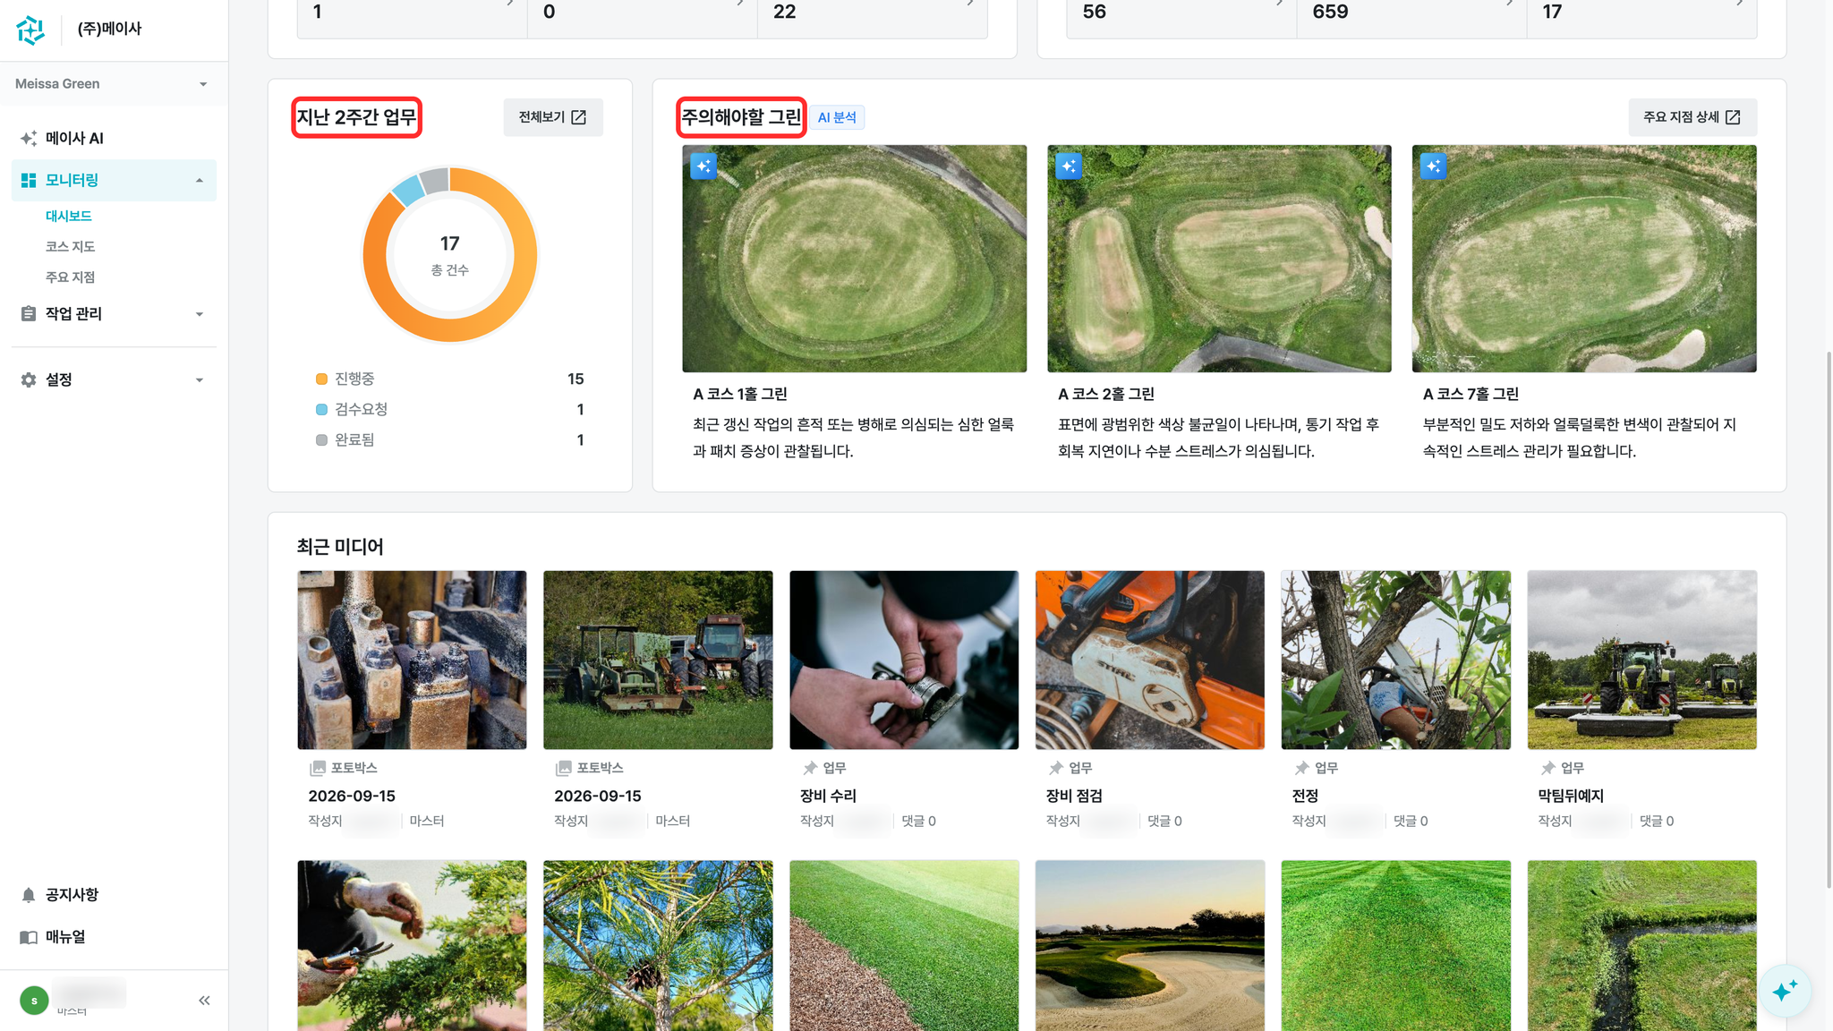Click 포토박스 icon under first media thumbnail
1833x1031 pixels.
[317, 768]
